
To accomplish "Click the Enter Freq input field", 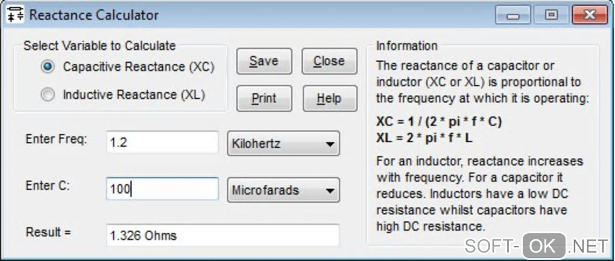I will 162,144.
